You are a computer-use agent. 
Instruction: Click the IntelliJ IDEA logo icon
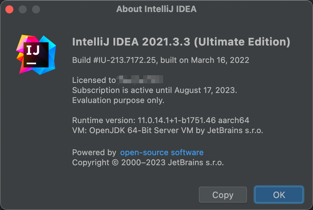36,55
